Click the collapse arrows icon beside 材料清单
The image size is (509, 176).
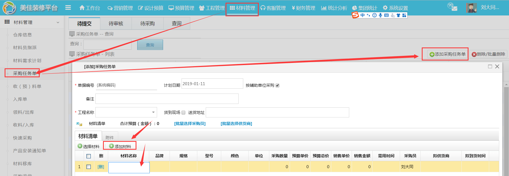pos(79,124)
